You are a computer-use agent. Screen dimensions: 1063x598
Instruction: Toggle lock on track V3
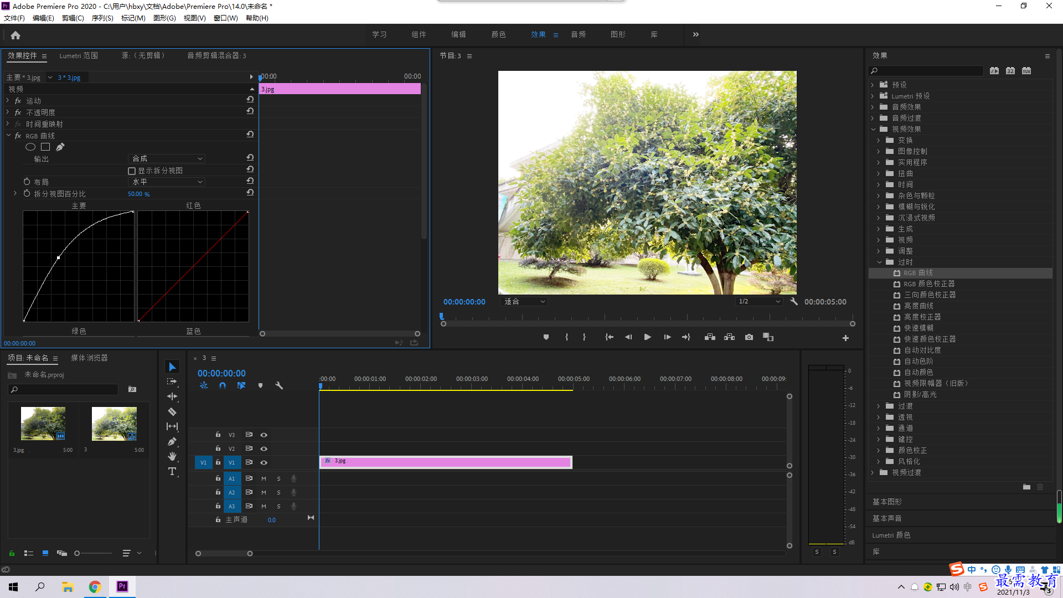tap(218, 435)
